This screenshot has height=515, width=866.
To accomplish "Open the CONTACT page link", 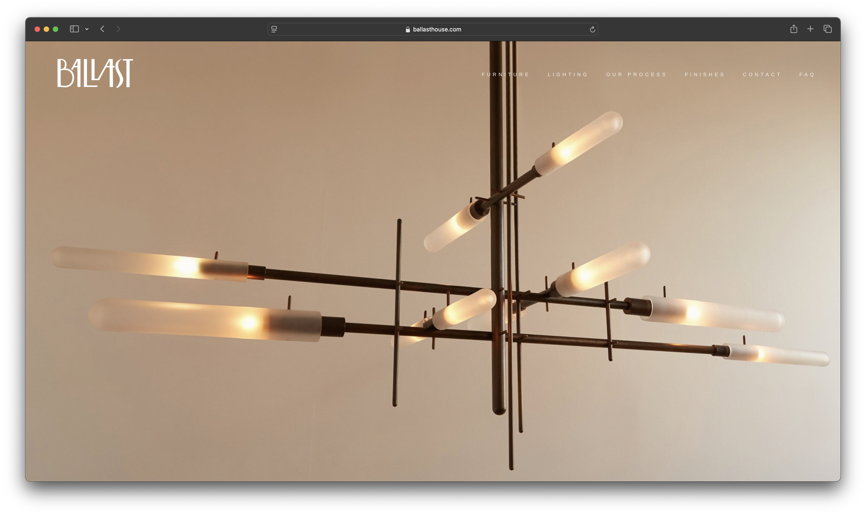I will [x=762, y=75].
